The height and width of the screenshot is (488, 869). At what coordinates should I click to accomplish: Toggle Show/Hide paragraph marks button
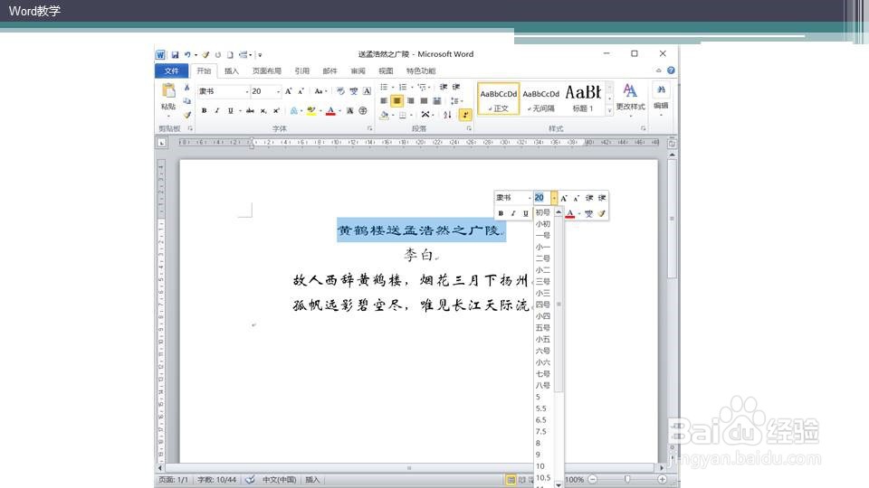pos(465,115)
